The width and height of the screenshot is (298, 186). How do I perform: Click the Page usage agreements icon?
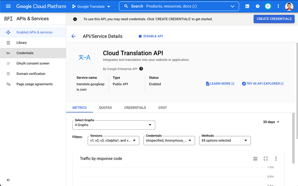pyautogui.click(x=8, y=84)
